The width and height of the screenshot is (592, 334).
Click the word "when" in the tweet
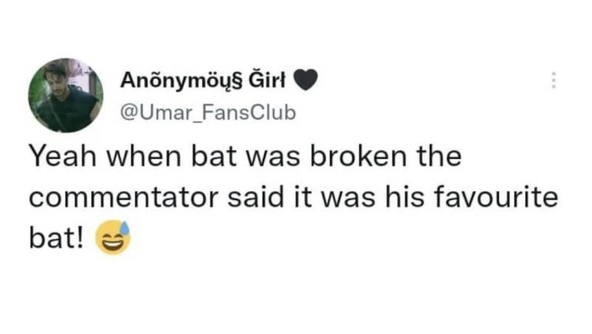(x=139, y=157)
